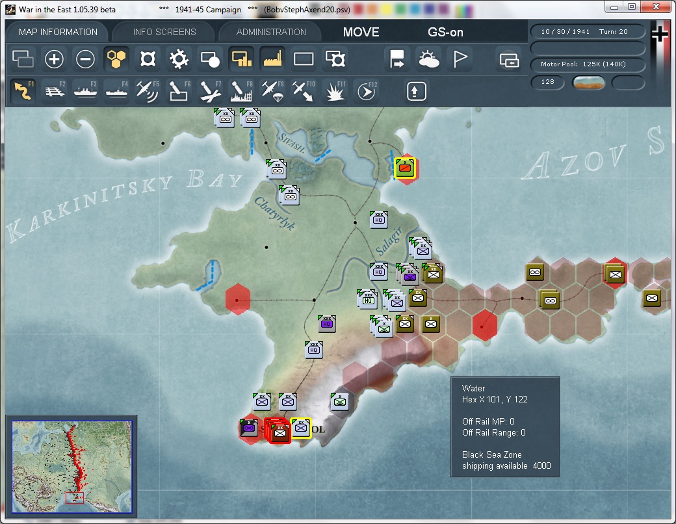Toggle the hex grid display

pos(116,59)
